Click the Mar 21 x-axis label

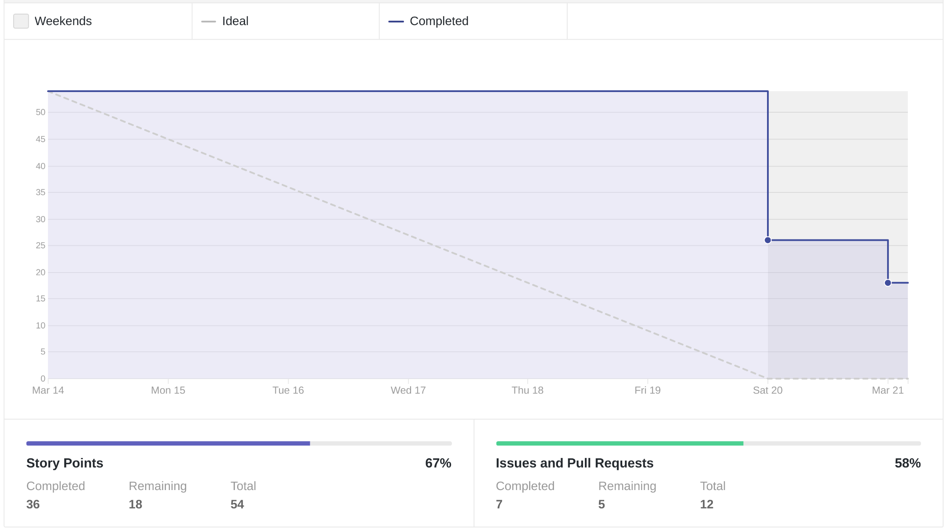tap(888, 390)
